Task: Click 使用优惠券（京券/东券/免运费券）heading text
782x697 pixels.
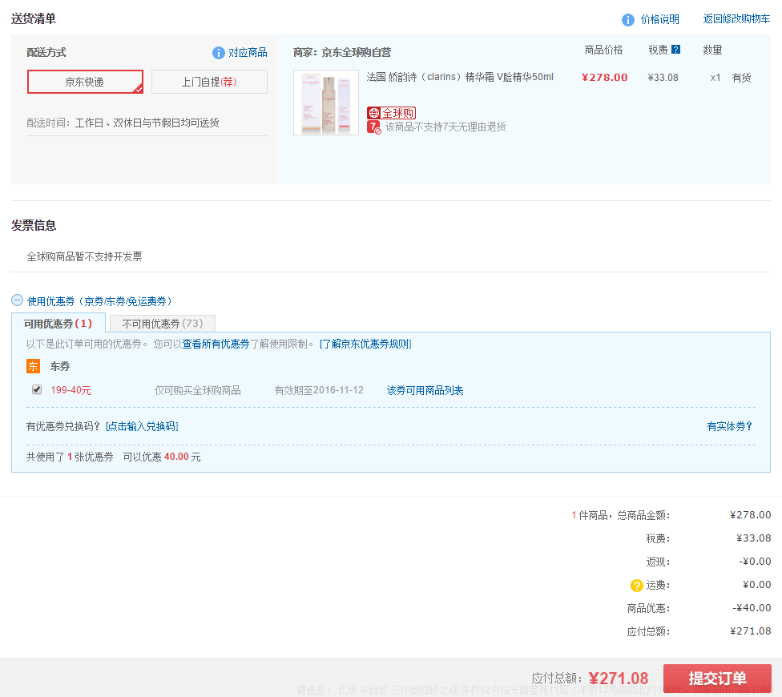Action: coord(99,301)
